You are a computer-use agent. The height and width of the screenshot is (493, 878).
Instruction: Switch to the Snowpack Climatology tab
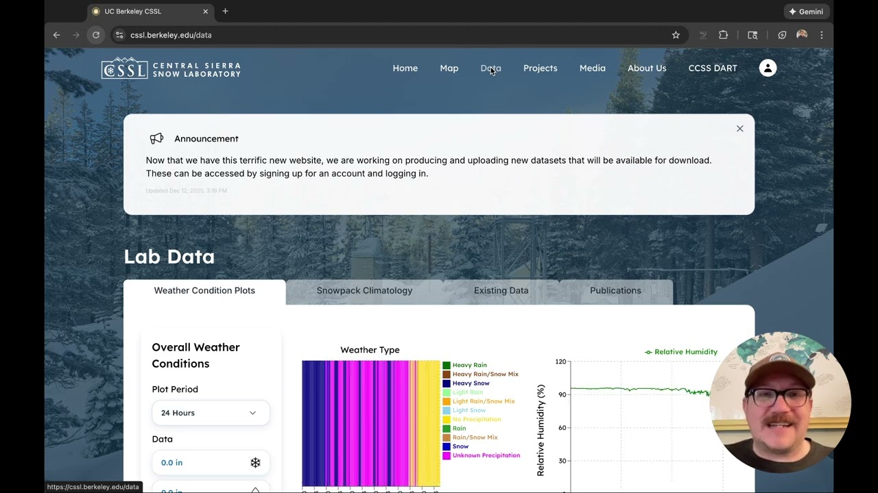(x=364, y=290)
